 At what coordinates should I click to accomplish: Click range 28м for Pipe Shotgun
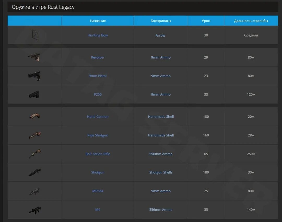coord(251,135)
